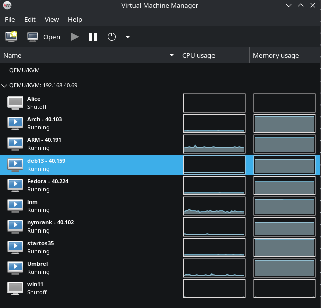Select the QEMU/KVM connection row
The width and height of the screenshot is (321, 308).
pyautogui.click(x=160, y=70)
